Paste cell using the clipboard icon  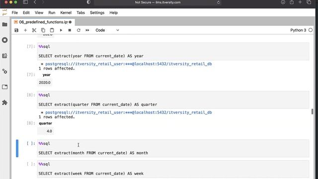[52, 30]
